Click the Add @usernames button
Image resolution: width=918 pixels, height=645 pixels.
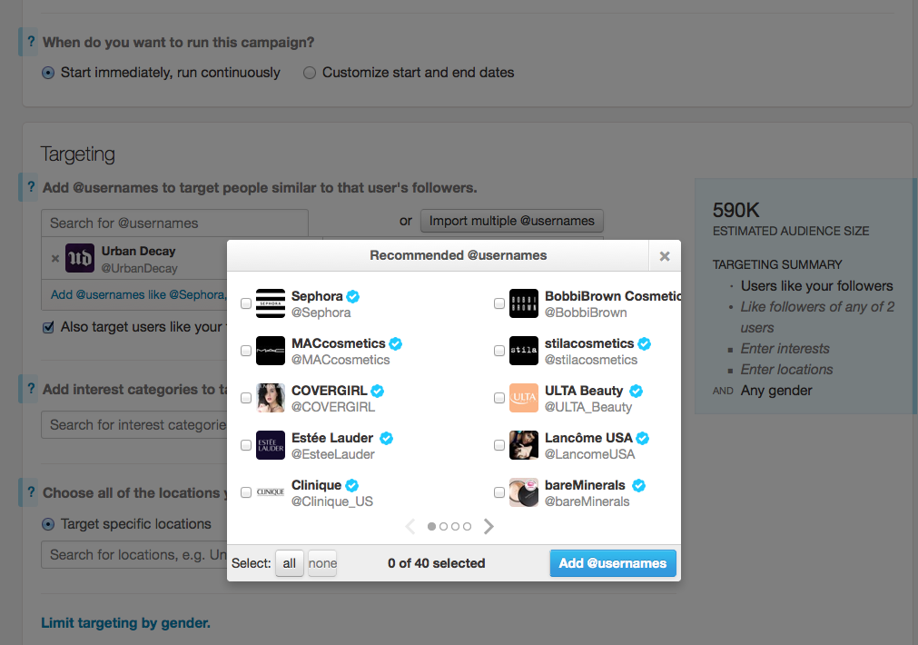pos(613,563)
